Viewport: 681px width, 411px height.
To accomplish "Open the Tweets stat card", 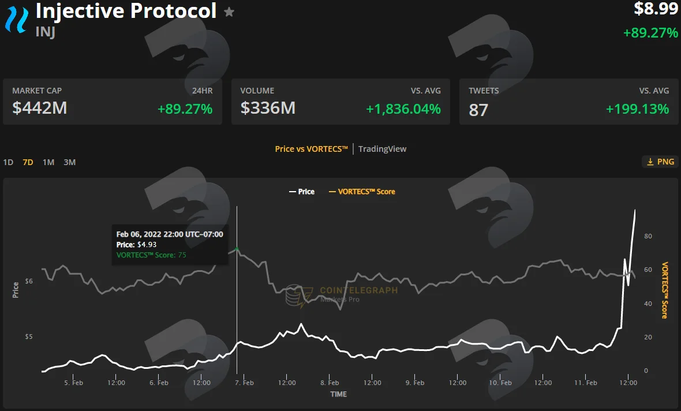I will tap(568, 102).
